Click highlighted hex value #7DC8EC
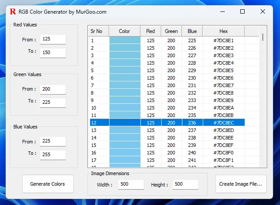This screenshot has height=205, width=280. tap(223, 123)
